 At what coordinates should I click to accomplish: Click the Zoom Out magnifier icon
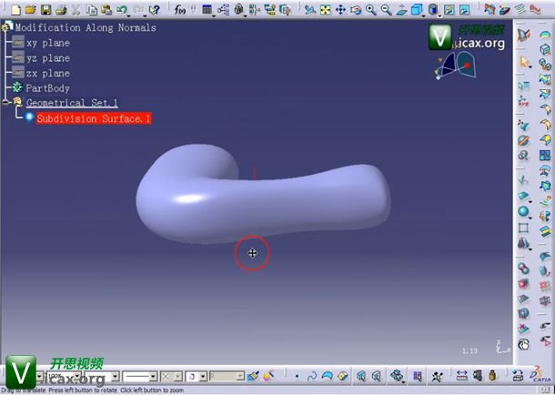pyautogui.click(x=386, y=9)
